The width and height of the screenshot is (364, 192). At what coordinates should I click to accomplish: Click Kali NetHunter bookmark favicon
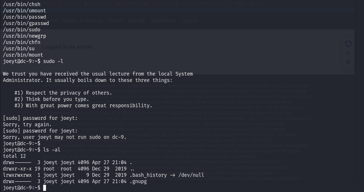tap(118, 3)
